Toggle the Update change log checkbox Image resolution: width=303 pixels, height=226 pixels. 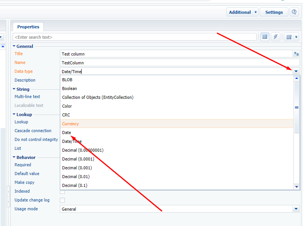click(62, 200)
